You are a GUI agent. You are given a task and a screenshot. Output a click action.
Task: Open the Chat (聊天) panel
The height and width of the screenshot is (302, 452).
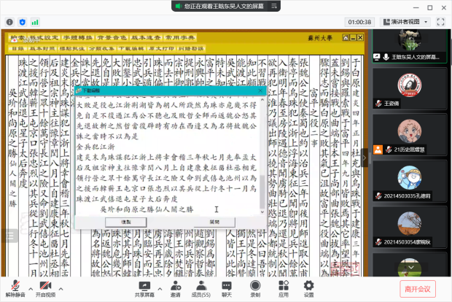point(227,285)
